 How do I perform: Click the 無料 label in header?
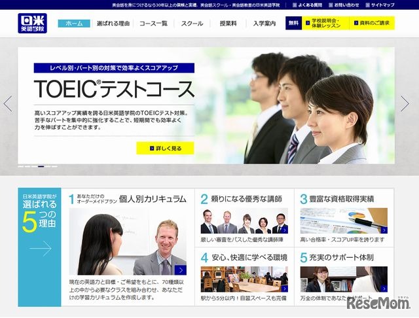(x=293, y=24)
